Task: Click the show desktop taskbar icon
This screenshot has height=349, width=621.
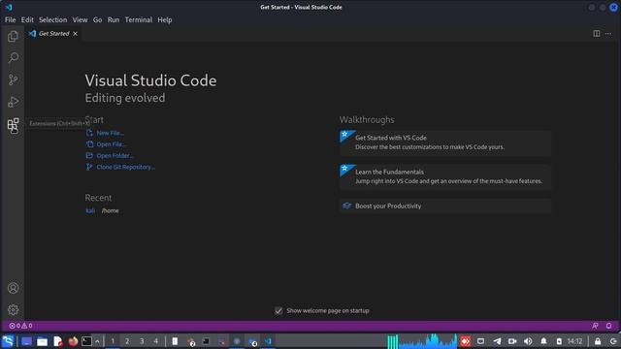Action: (x=26, y=341)
